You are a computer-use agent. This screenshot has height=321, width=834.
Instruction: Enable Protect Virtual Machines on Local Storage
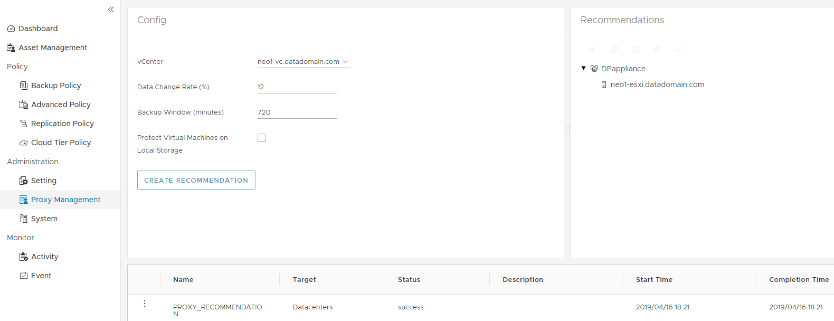pos(262,138)
